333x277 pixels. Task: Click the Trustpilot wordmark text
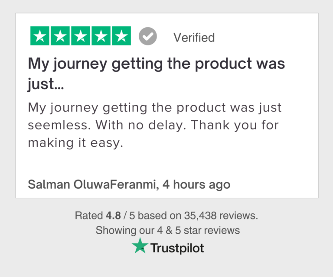point(177,248)
